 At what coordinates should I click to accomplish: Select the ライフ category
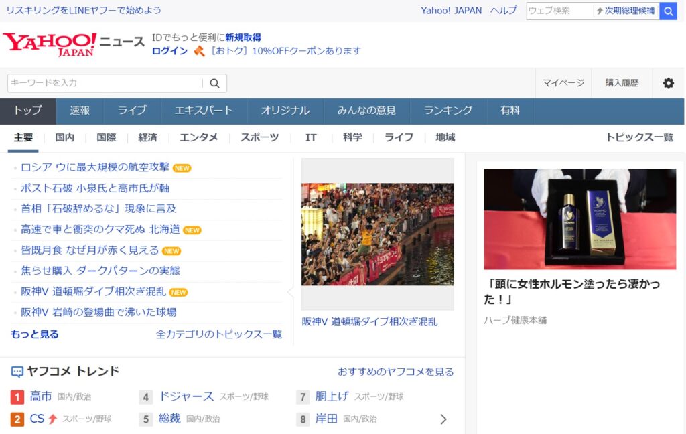(x=399, y=137)
